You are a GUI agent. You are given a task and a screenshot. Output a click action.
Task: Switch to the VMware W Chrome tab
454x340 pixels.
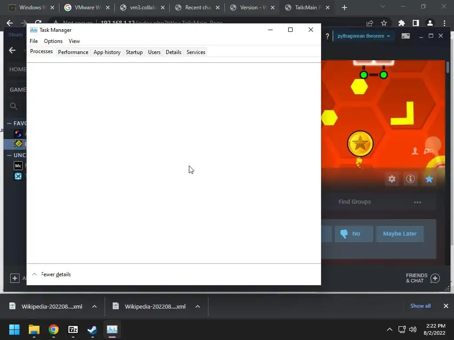(87, 8)
